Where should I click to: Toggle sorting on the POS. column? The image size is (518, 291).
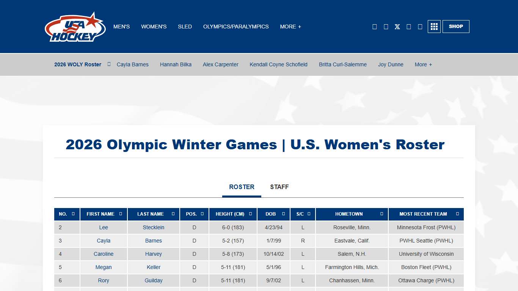click(202, 214)
